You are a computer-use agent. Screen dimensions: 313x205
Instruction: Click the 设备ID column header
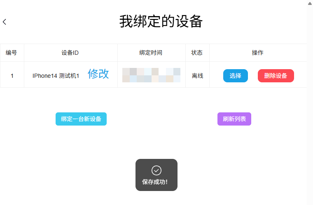point(70,53)
